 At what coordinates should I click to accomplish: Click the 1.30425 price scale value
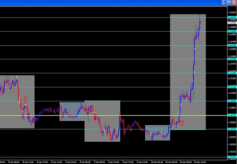232,137
